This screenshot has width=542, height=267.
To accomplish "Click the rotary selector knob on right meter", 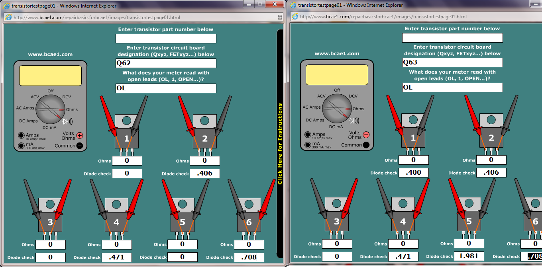I will pos(337,109).
